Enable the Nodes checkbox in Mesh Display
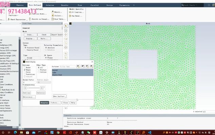Image resolution: width=215 pixels, height=135 pixels. 25,67
